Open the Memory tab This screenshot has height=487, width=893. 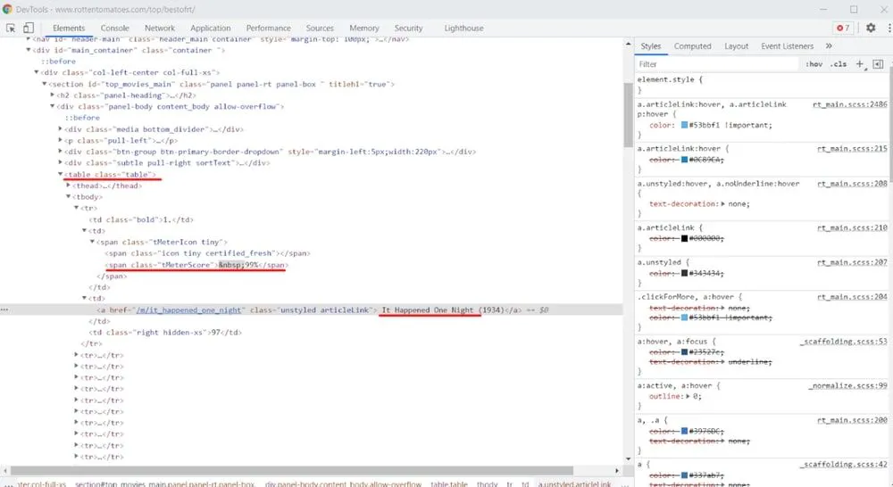coord(364,28)
